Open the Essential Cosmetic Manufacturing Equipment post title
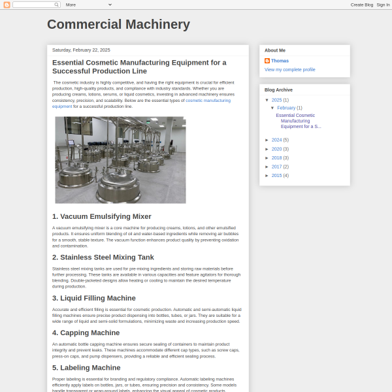 click(x=139, y=67)
